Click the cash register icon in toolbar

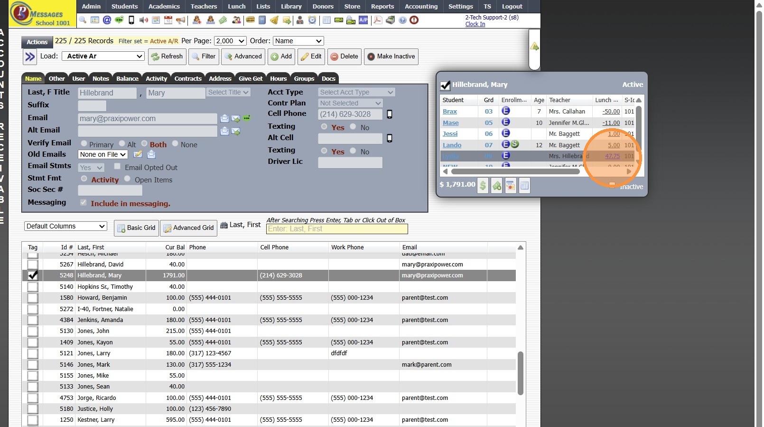coord(390,20)
